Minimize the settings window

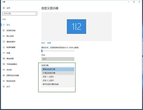click(x=129, y=2)
